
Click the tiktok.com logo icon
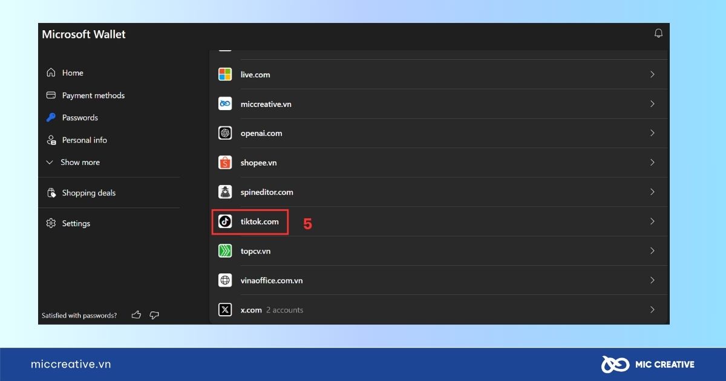point(225,221)
